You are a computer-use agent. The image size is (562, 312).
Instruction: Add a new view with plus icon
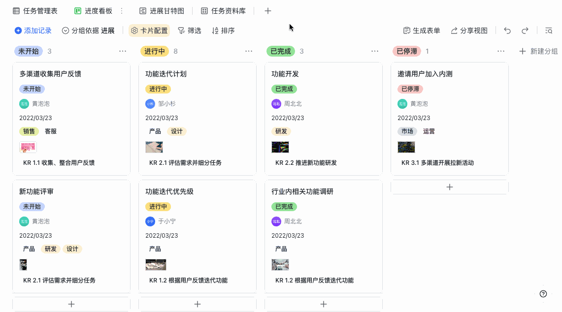pyautogui.click(x=268, y=11)
